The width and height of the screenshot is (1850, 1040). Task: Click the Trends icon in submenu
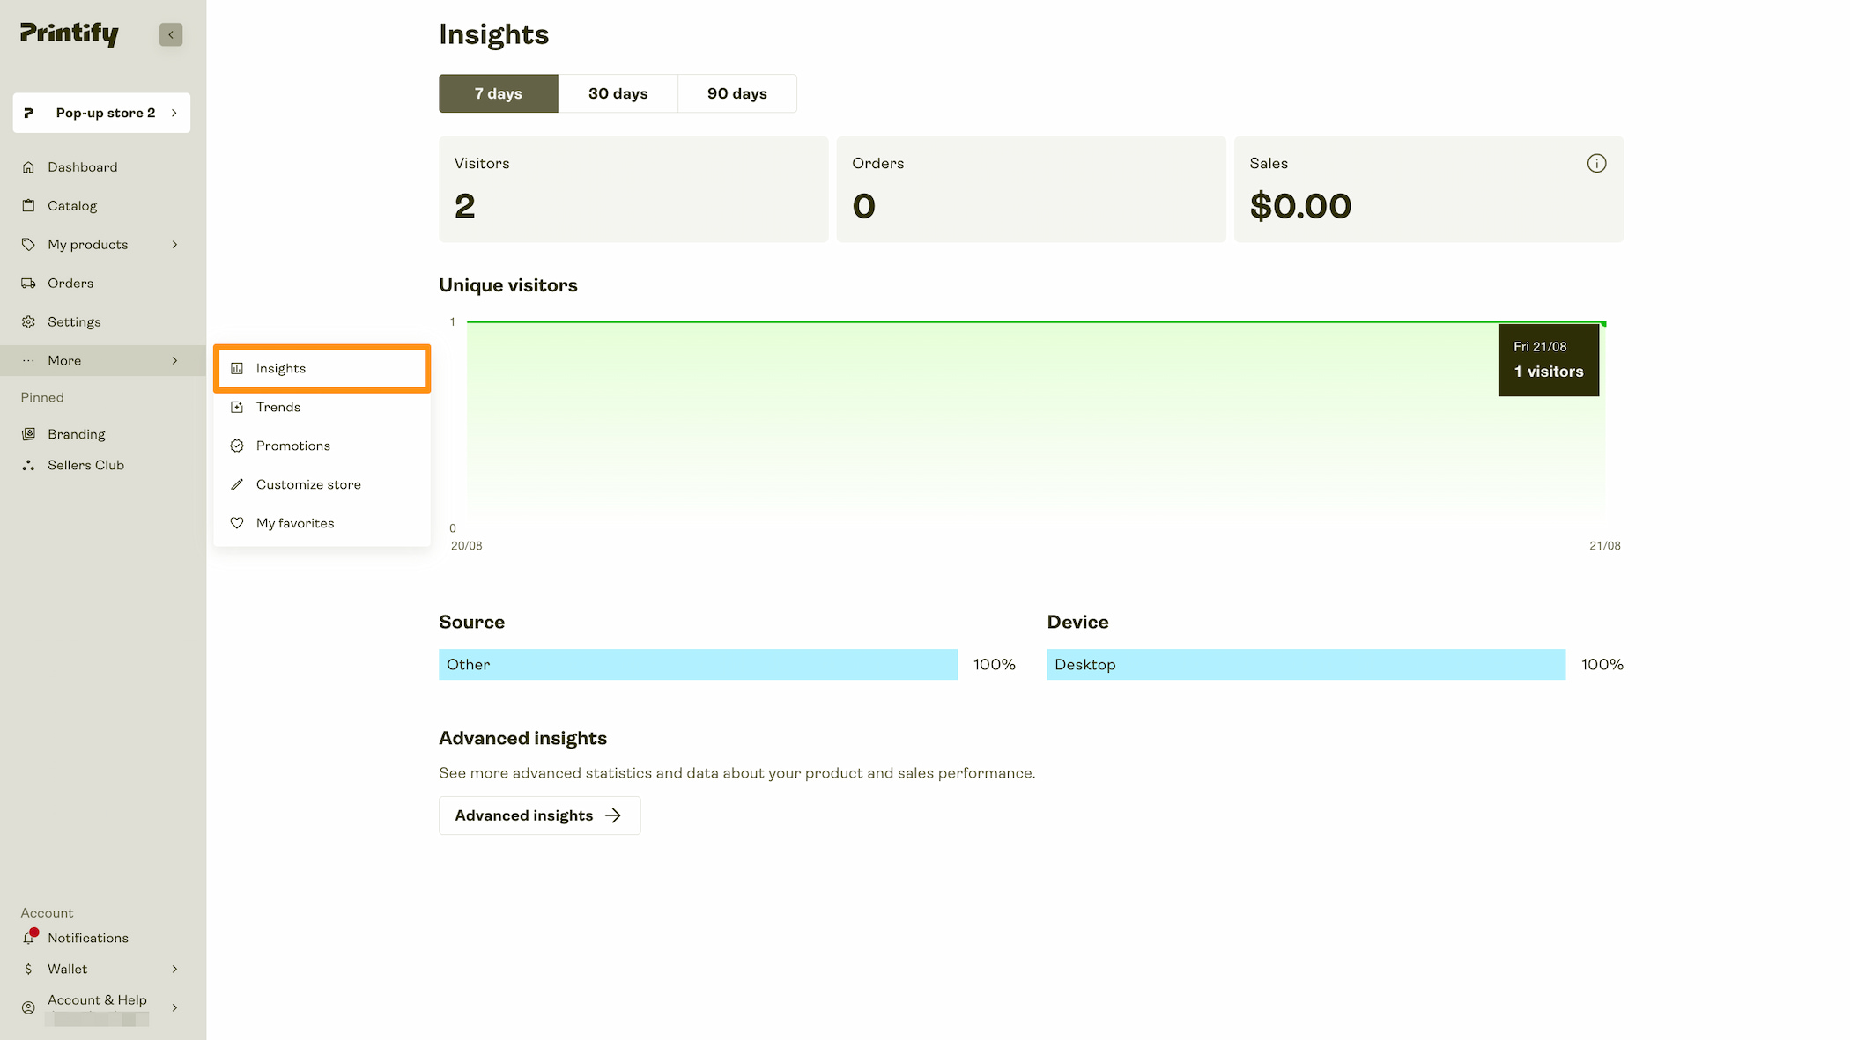coord(237,407)
